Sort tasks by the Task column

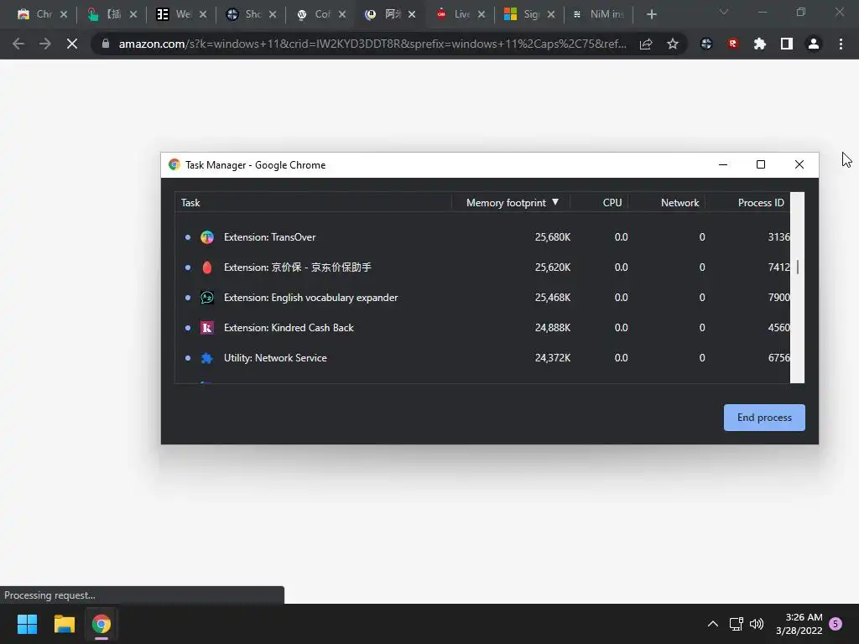[314, 203]
